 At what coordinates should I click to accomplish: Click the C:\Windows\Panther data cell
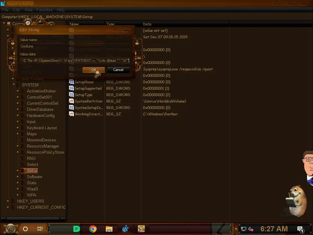pyautogui.click(x=160, y=114)
